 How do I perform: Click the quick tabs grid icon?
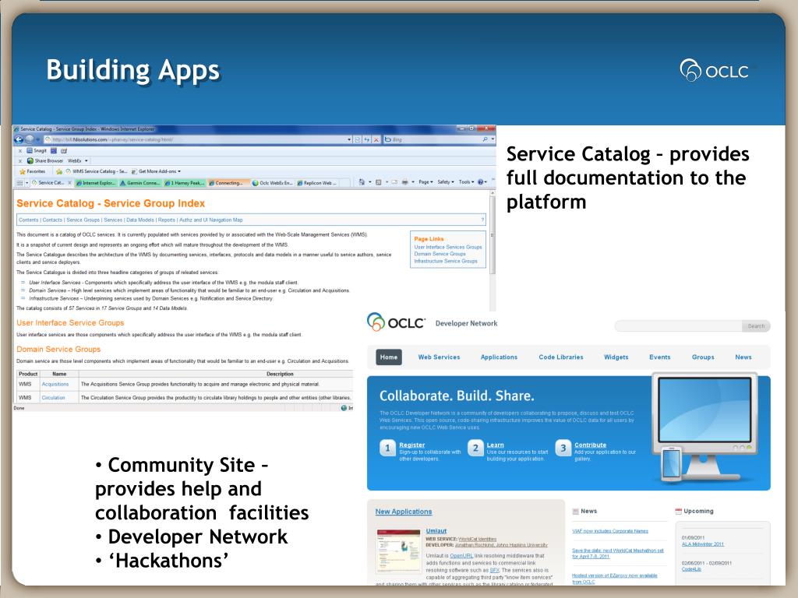click(19, 182)
